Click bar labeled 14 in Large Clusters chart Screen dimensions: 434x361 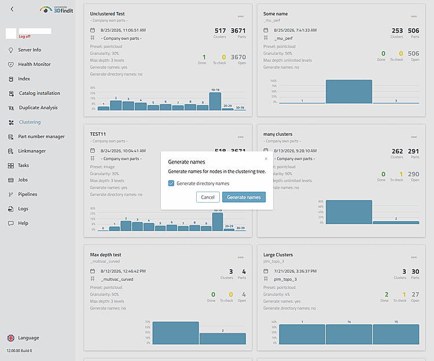[x=349, y=334]
